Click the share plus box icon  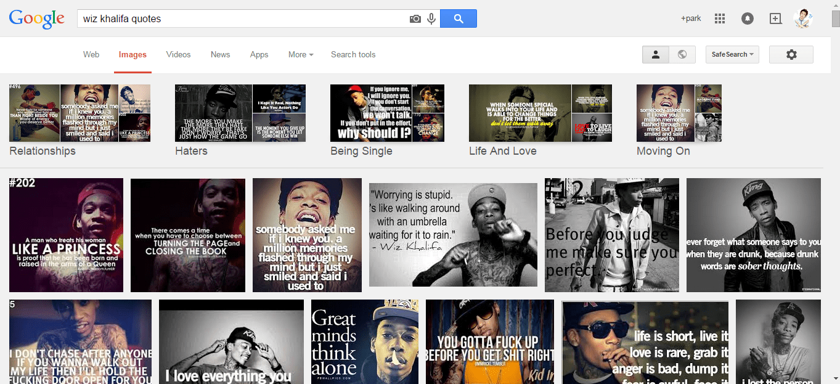click(776, 18)
